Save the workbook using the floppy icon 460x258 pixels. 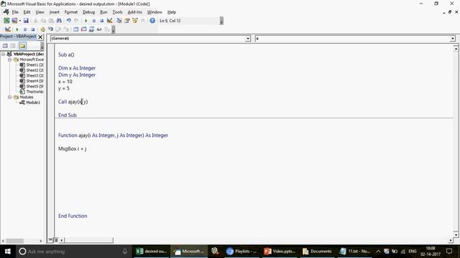coord(26,21)
